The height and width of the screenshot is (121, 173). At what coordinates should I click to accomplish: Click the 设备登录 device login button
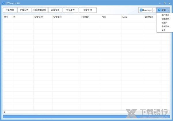point(55,10)
